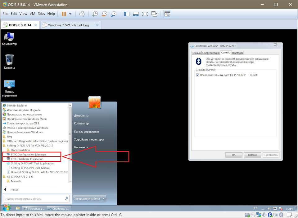Open the dropdown arrow next to pause
The image size is (298, 218).
coord(70,14)
